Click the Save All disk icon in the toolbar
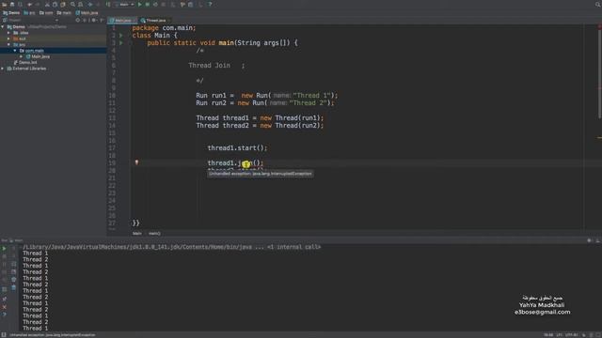This screenshot has height=338, width=602. tap(12, 4)
